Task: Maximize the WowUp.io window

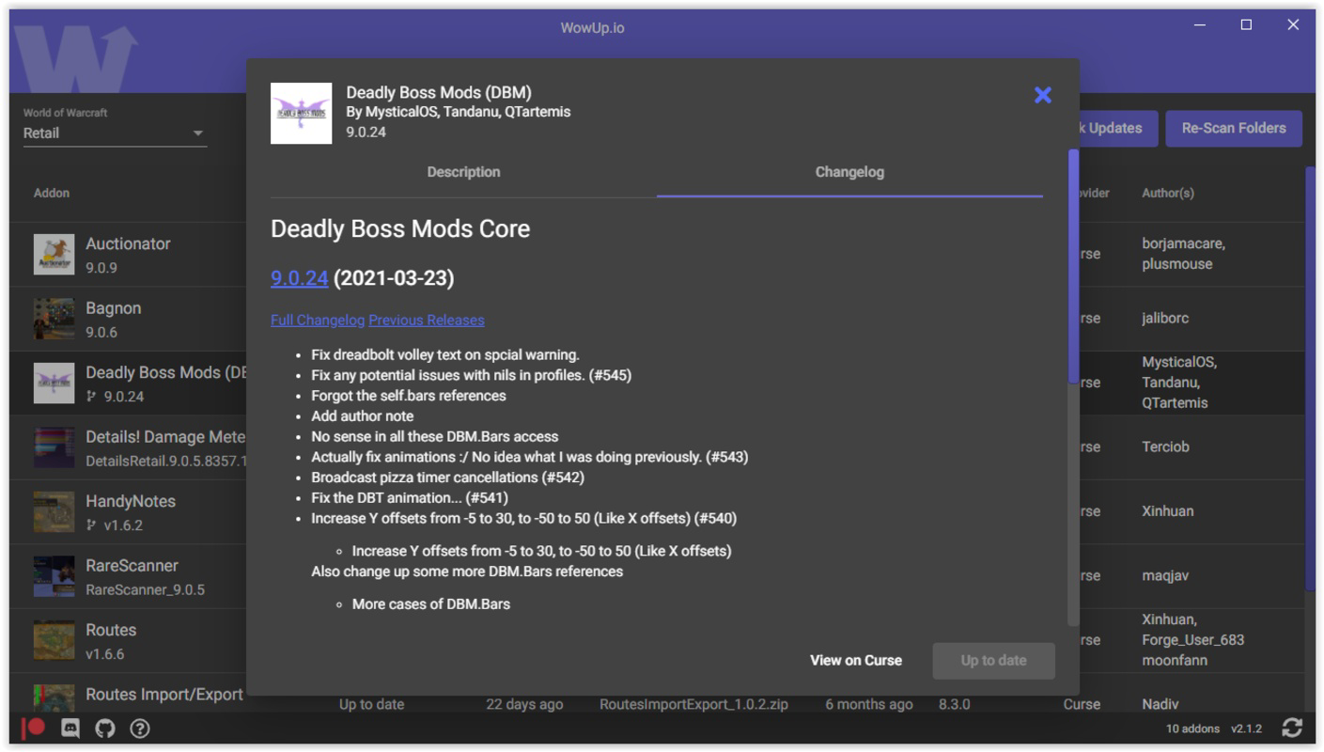Action: [x=1246, y=25]
